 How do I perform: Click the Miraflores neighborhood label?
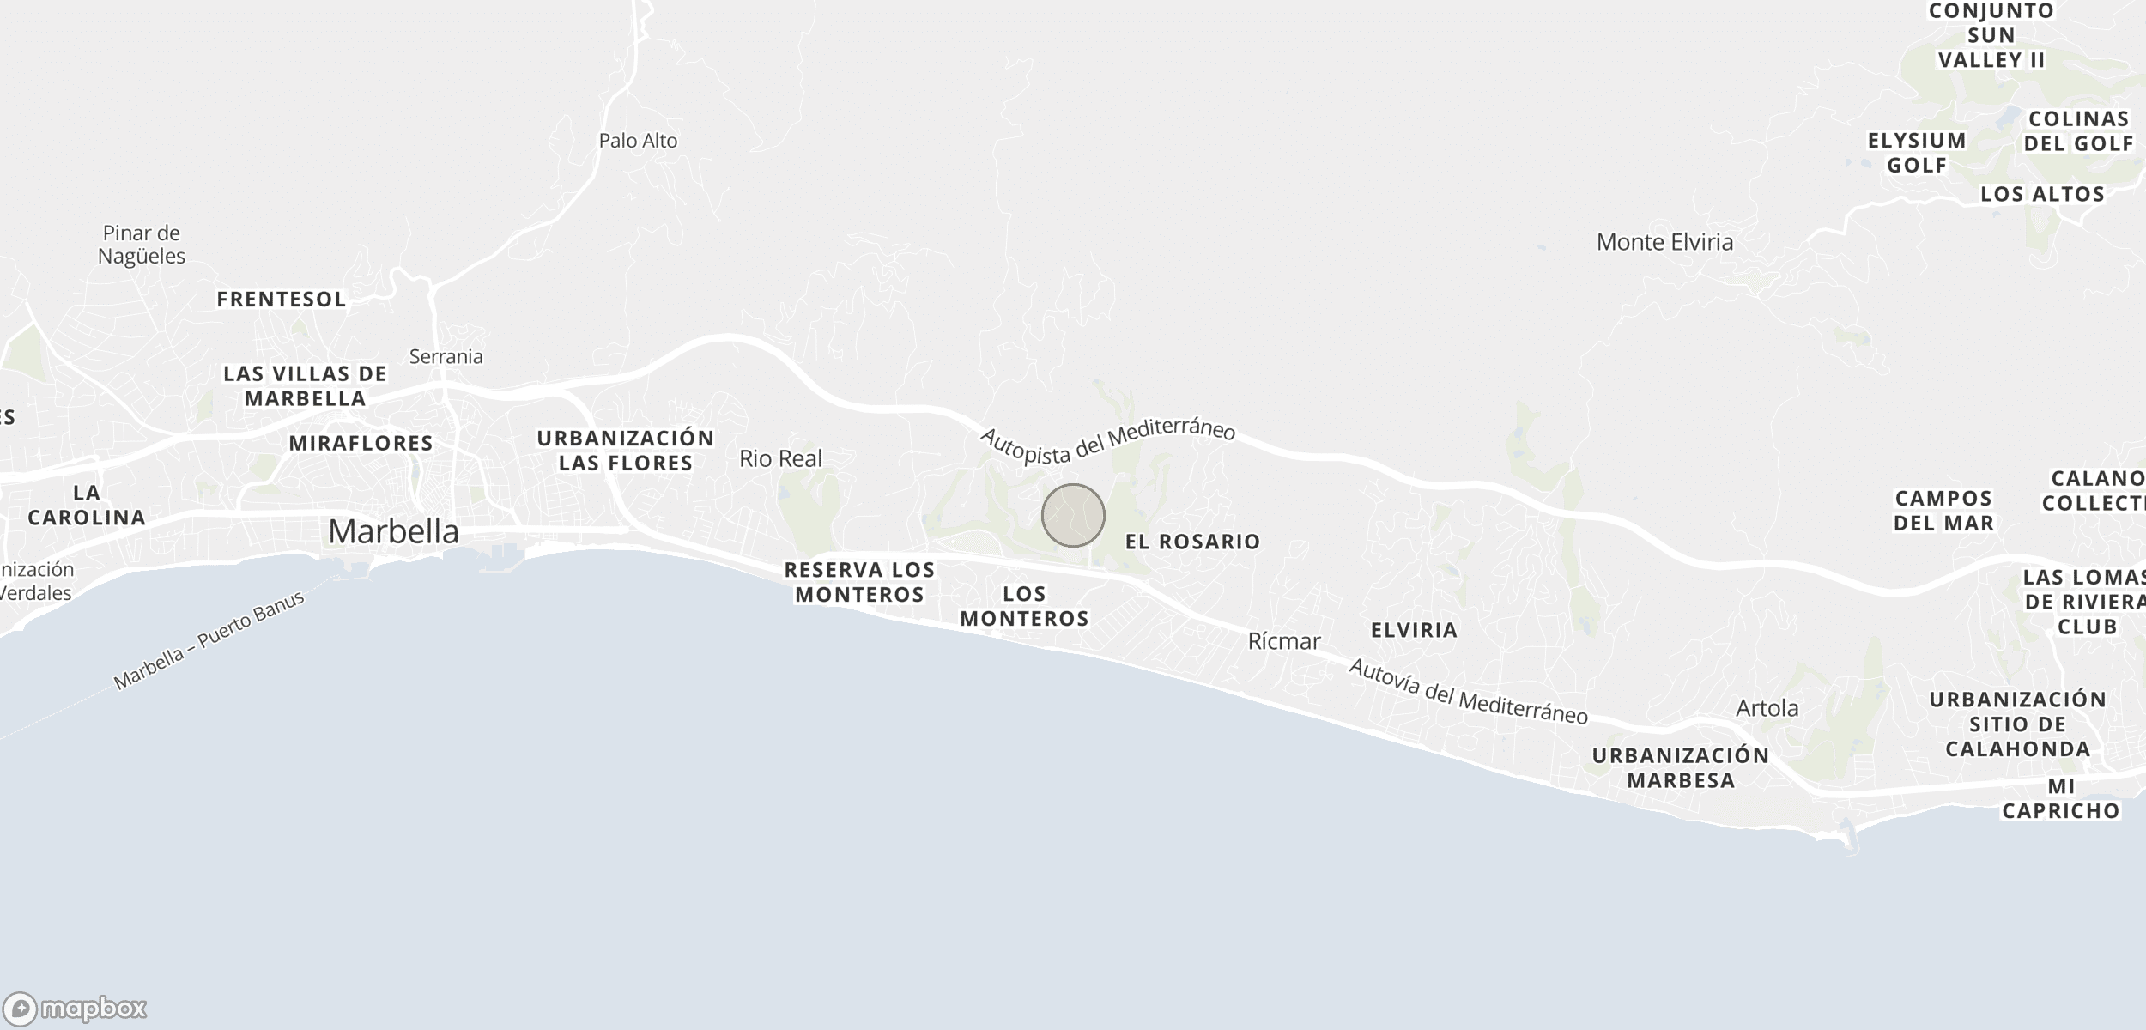(x=361, y=444)
